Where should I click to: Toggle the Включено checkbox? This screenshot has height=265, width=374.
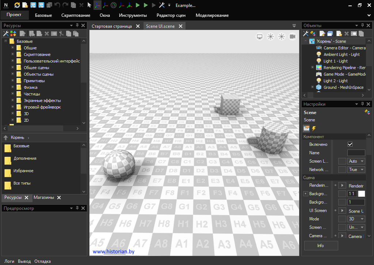pos(350,144)
